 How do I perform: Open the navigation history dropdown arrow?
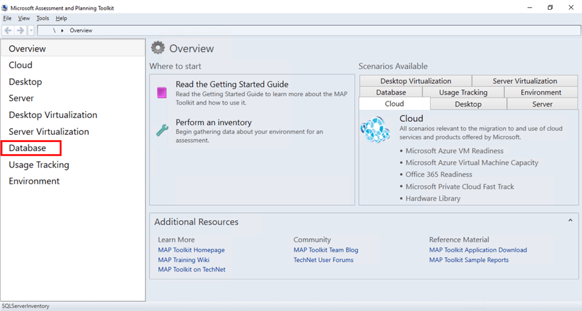pyautogui.click(x=31, y=30)
